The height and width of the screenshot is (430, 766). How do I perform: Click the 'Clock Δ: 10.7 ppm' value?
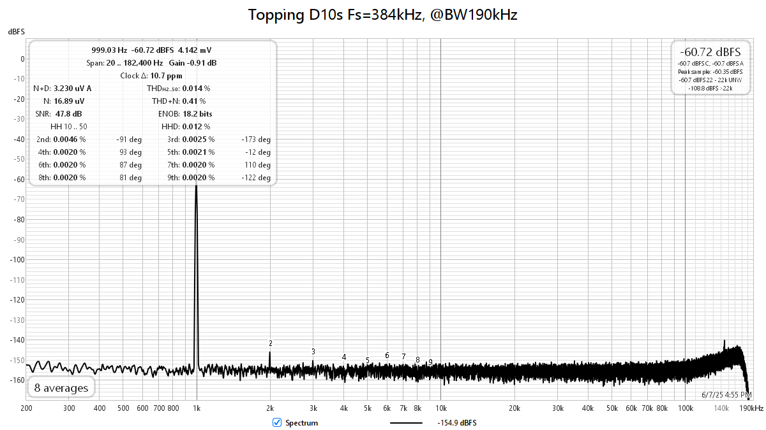pyautogui.click(x=151, y=76)
